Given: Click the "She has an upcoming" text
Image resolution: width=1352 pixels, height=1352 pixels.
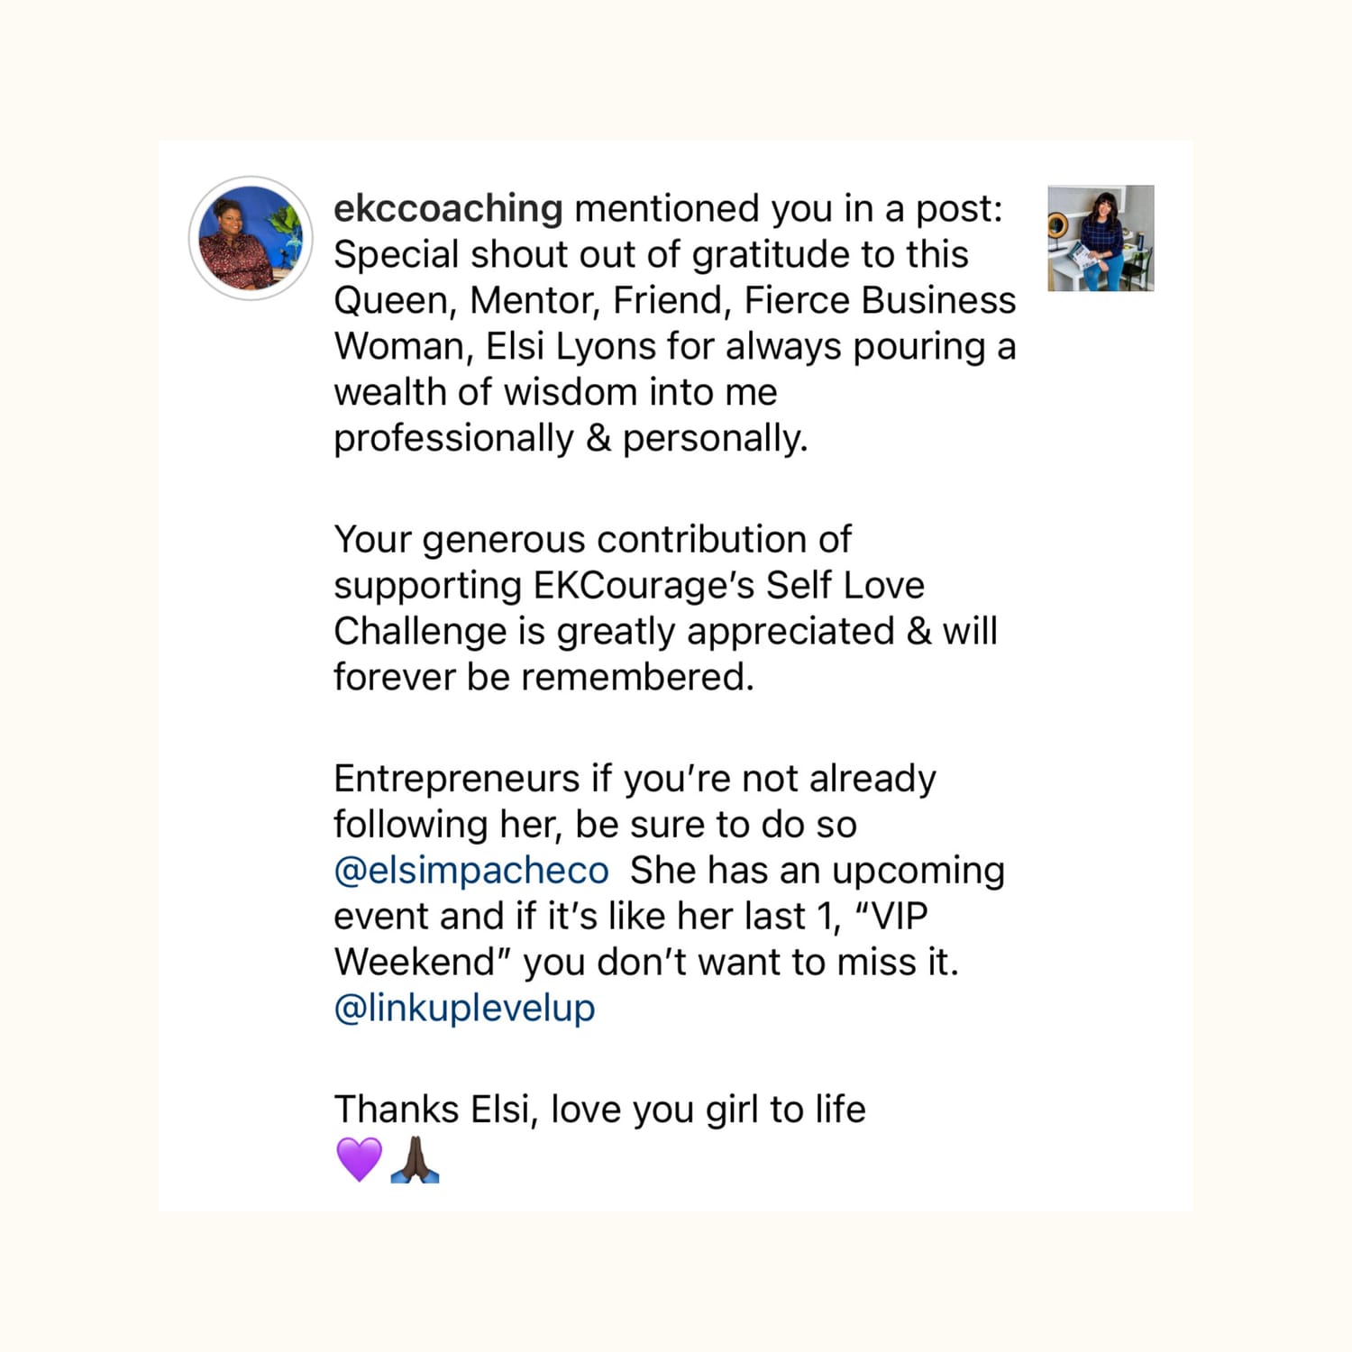Looking at the screenshot, I should point(817,871).
